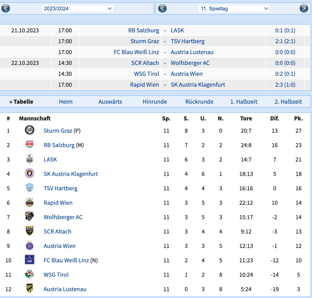
Task: Click the Austria Lustenau crest icon
Action: point(29,289)
